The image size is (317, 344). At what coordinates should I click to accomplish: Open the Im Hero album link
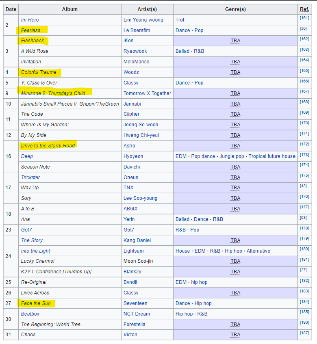click(x=30, y=20)
